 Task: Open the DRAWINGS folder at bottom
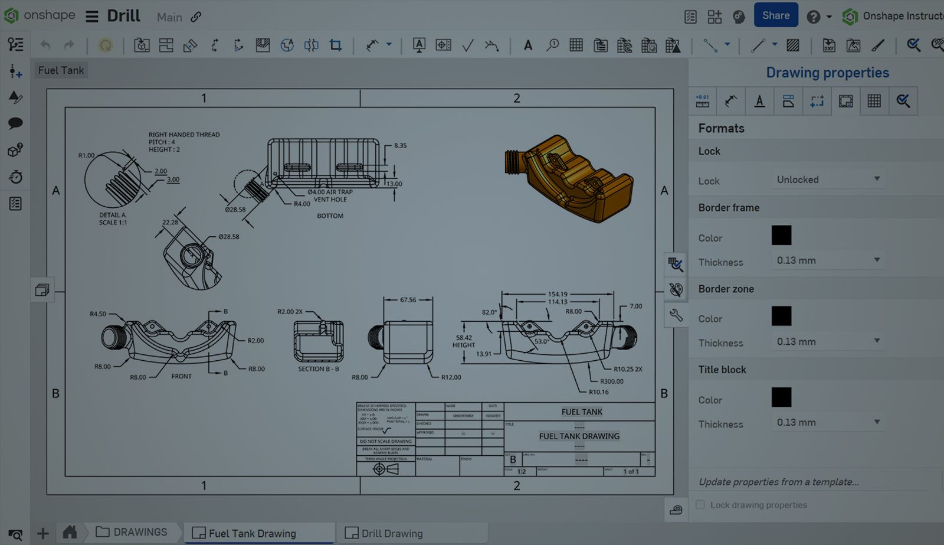[132, 532]
